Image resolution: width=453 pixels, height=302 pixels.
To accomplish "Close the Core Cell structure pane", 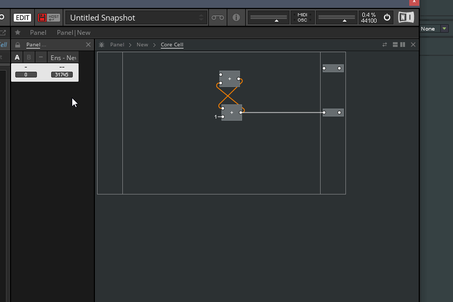I will [x=413, y=44].
